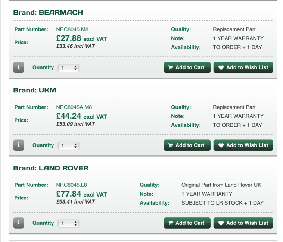This screenshot has height=242, width=283.
Task: Click the Brand: BEARMACH heading
Action: (48, 12)
